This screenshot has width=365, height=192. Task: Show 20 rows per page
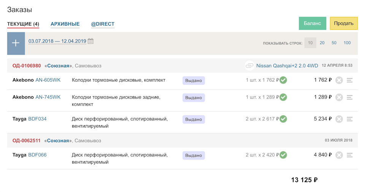322,43
